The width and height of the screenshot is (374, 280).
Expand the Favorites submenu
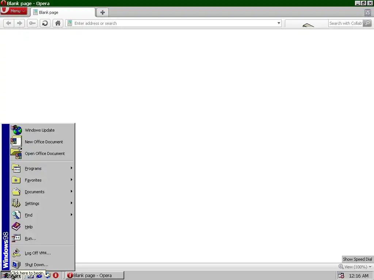[42, 180]
